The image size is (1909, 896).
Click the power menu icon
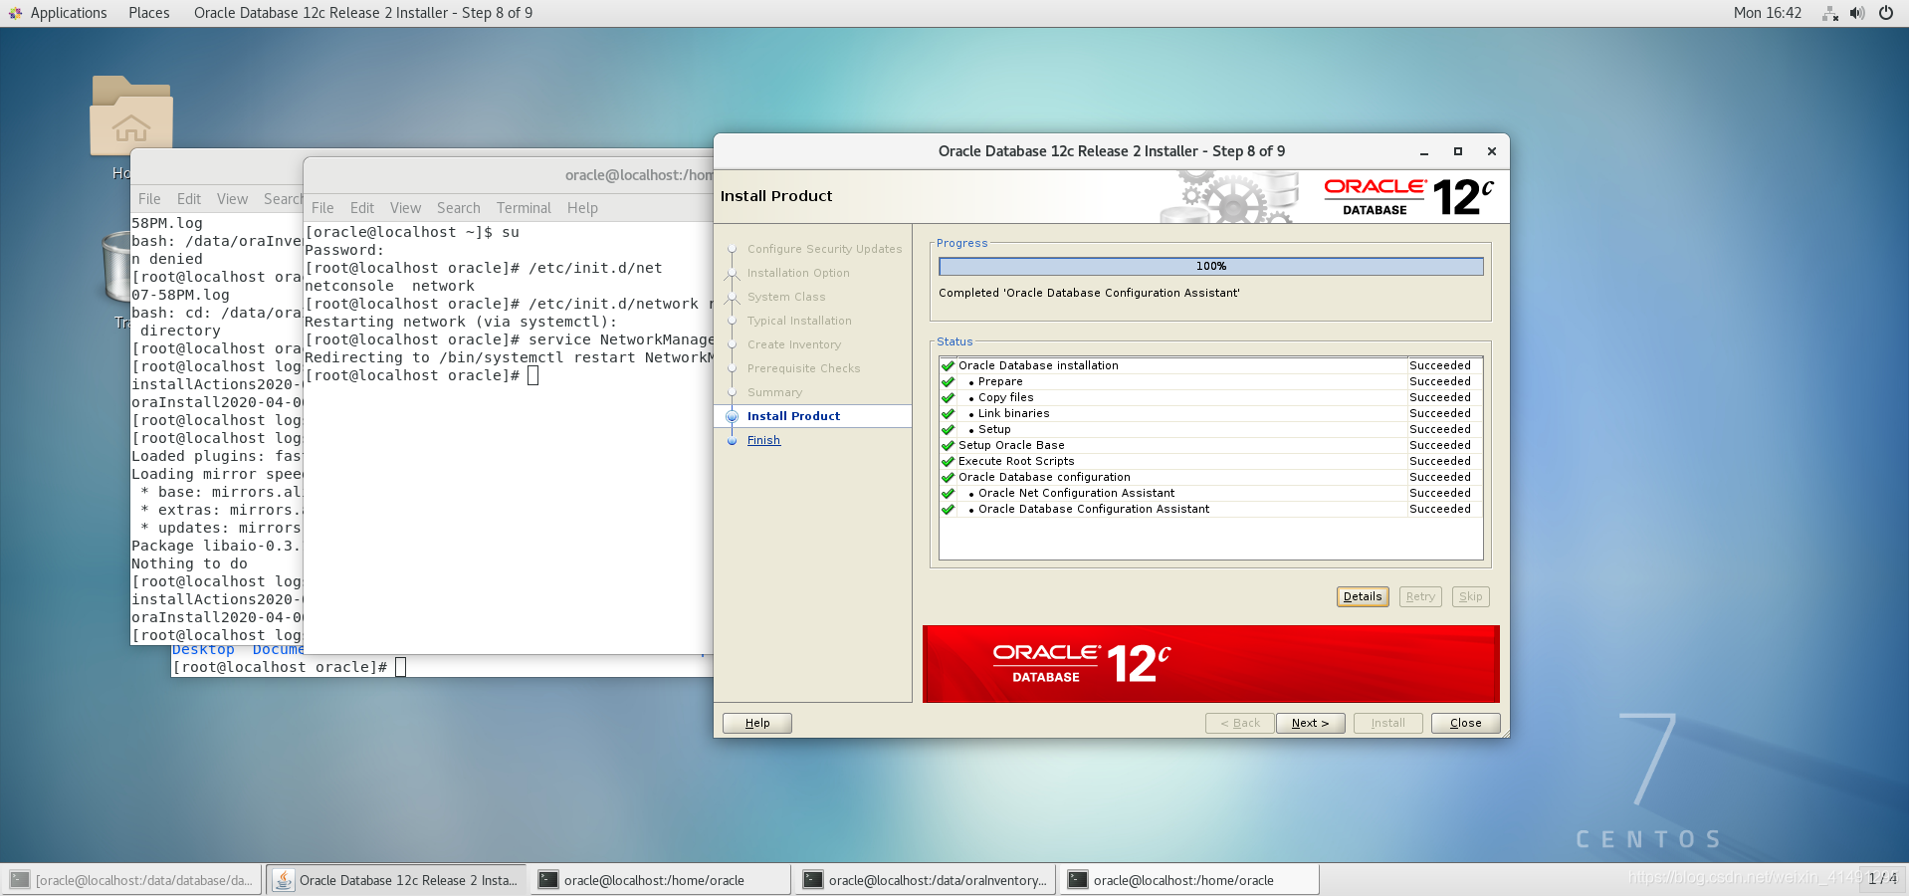(x=1885, y=13)
